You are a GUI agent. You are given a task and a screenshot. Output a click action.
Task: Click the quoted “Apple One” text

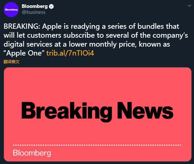point(24,53)
